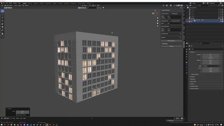Select the Annotate tool
224x126 pixels.
(2, 30)
